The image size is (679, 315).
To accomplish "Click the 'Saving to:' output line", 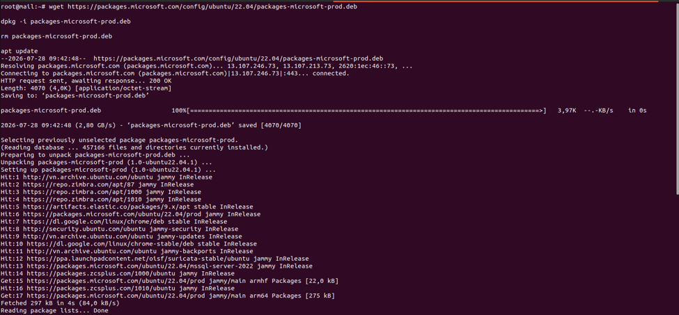I will [x=75, y=95].
